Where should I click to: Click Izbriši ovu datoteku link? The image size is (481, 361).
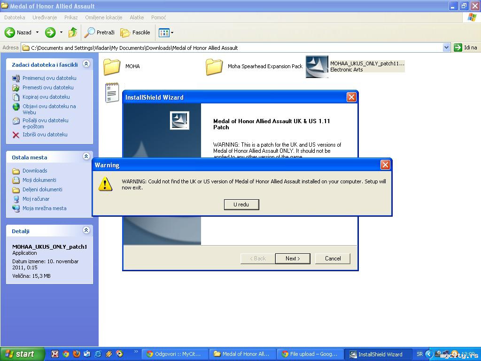pyautogui.click(x=45, y=134)
